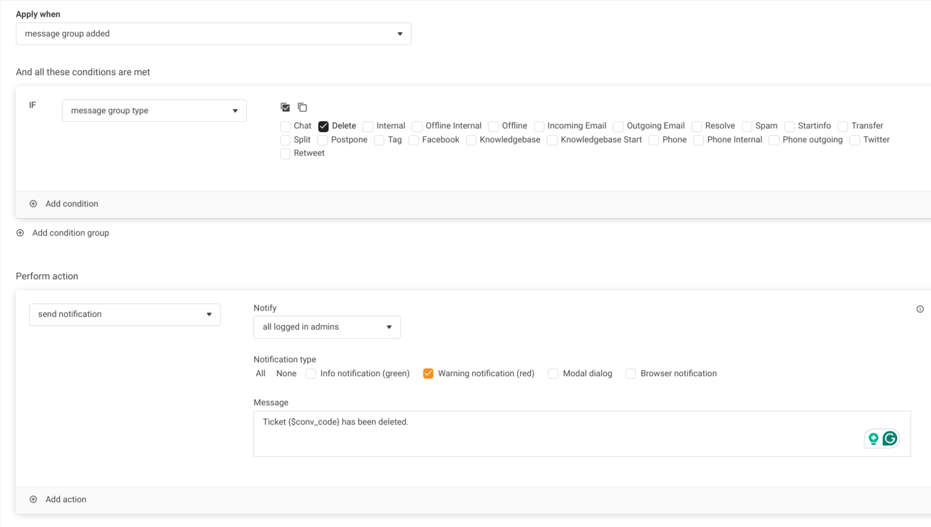
Task: Click the plus icon beside Add condition group
Action: tap(20, 233)
